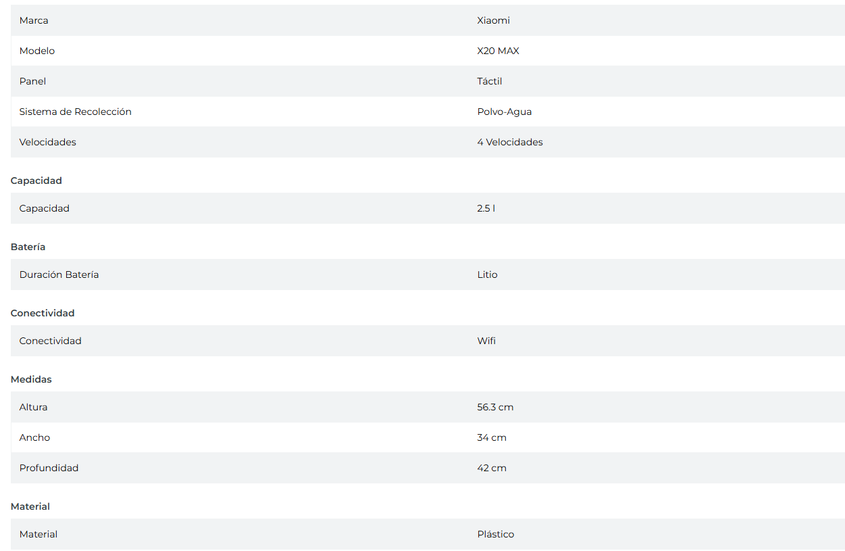
Task: Click the 42 cm depth value
Action: tap(491, 468)
